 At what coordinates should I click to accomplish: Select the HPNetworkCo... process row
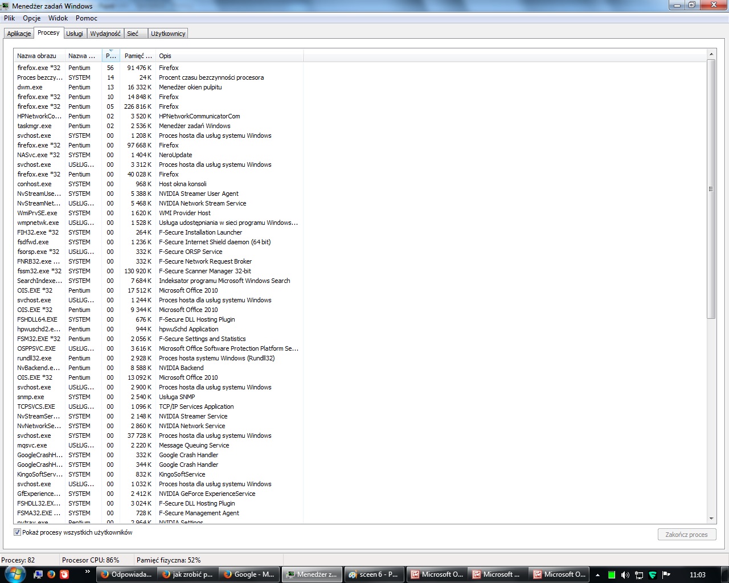click(x=158, y=116)
